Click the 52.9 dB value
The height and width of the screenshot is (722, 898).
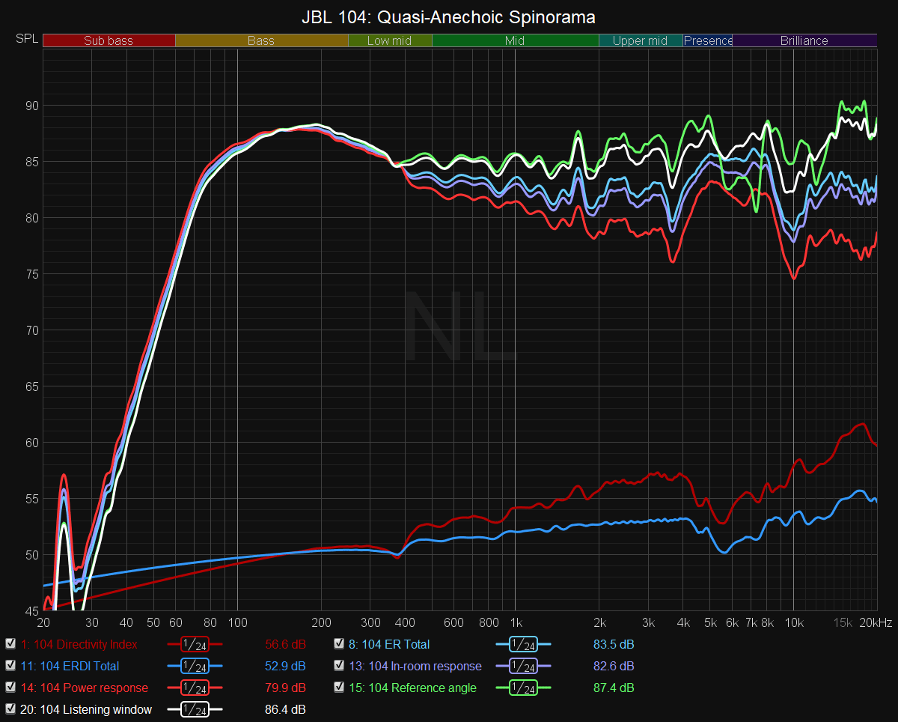click(x=285, y=666)
